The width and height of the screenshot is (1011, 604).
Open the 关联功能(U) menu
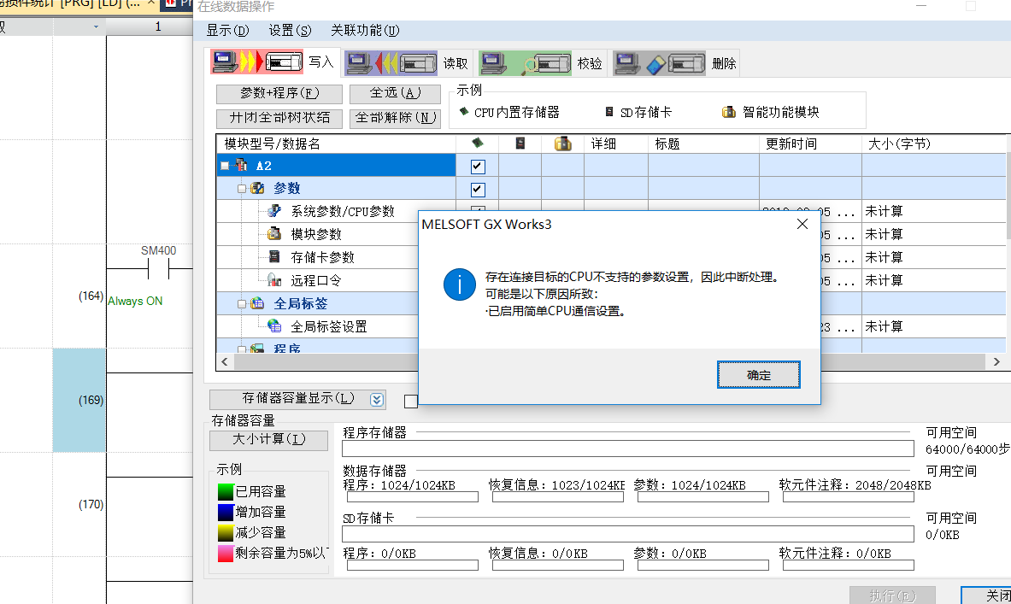(365, 31)
